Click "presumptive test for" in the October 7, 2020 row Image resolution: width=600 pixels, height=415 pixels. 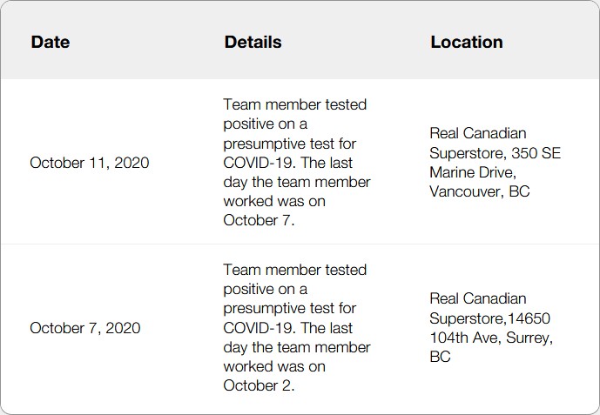point(289,308)
